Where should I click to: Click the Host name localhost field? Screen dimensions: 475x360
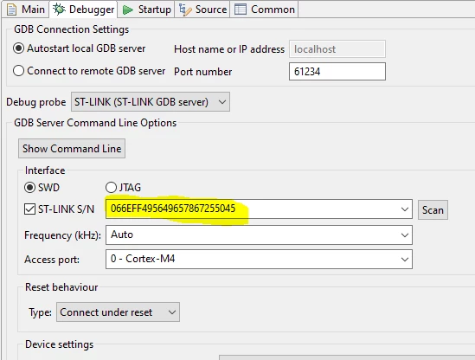pyautogui.click(x=337, y=49)
